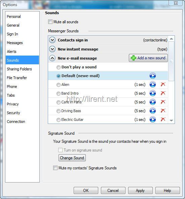
Task: Remove the Electric Guitar sound
Action: (x=163, y=120)
